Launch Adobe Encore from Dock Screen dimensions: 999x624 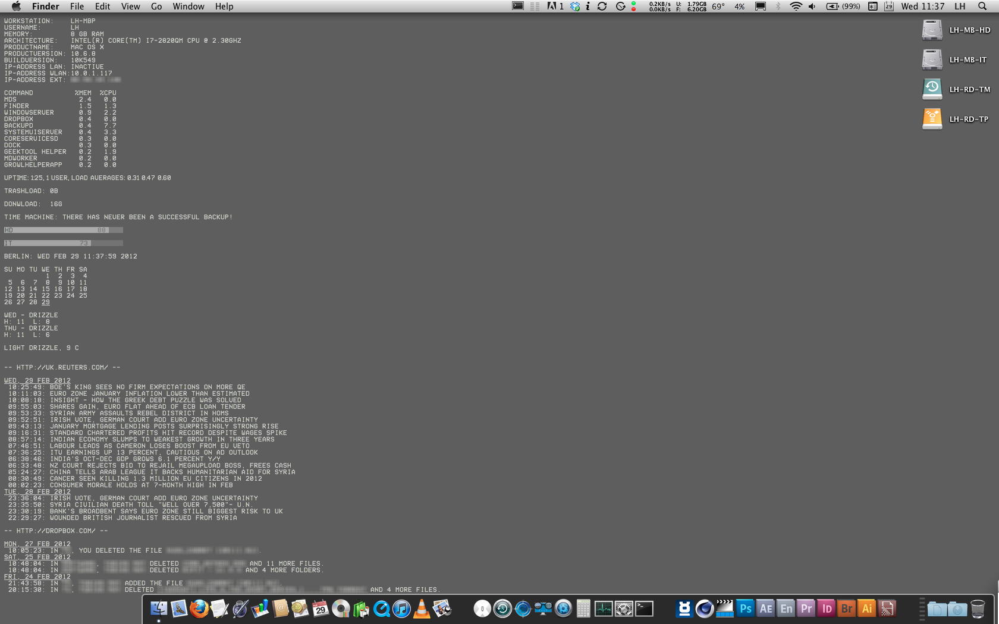(x=786, y=609)
